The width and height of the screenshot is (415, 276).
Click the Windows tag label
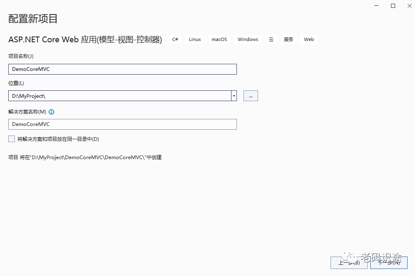click(x=248, y=39)
